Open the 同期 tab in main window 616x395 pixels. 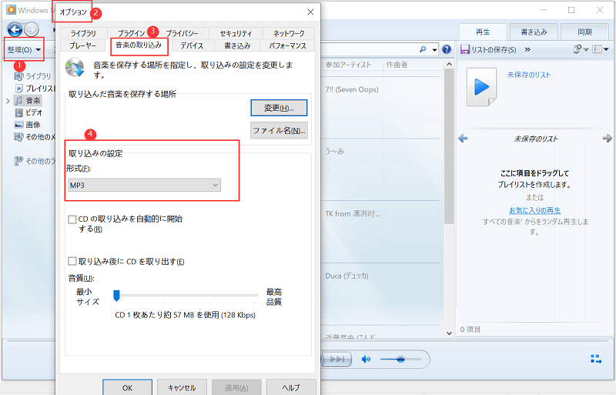point(584,32)
